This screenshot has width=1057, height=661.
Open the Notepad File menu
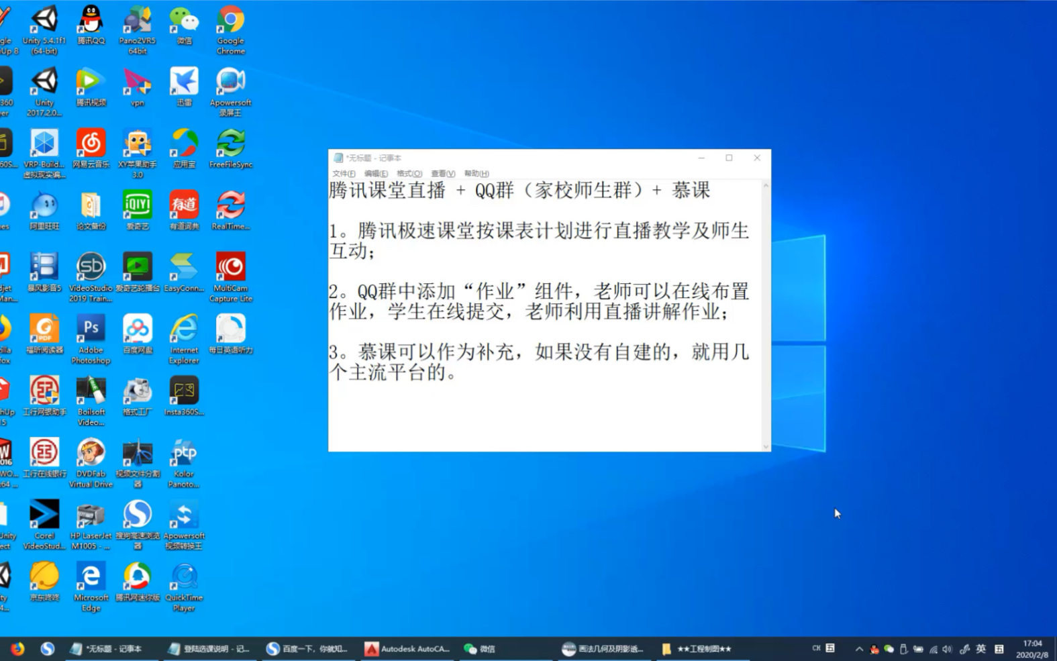[x=344, y=173]
